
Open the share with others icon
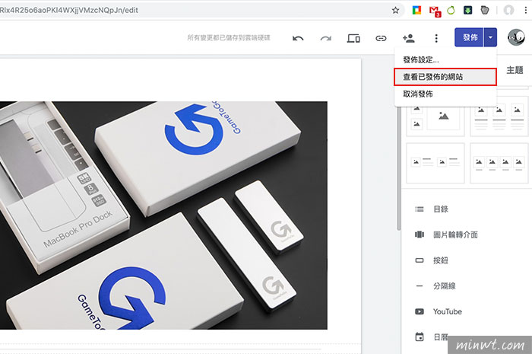[409, 38]
